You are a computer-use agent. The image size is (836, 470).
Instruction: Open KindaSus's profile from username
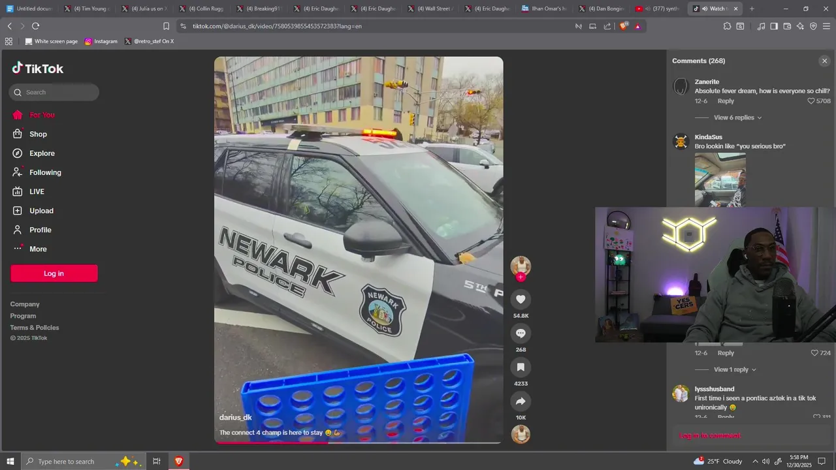(x=709, y=137)
